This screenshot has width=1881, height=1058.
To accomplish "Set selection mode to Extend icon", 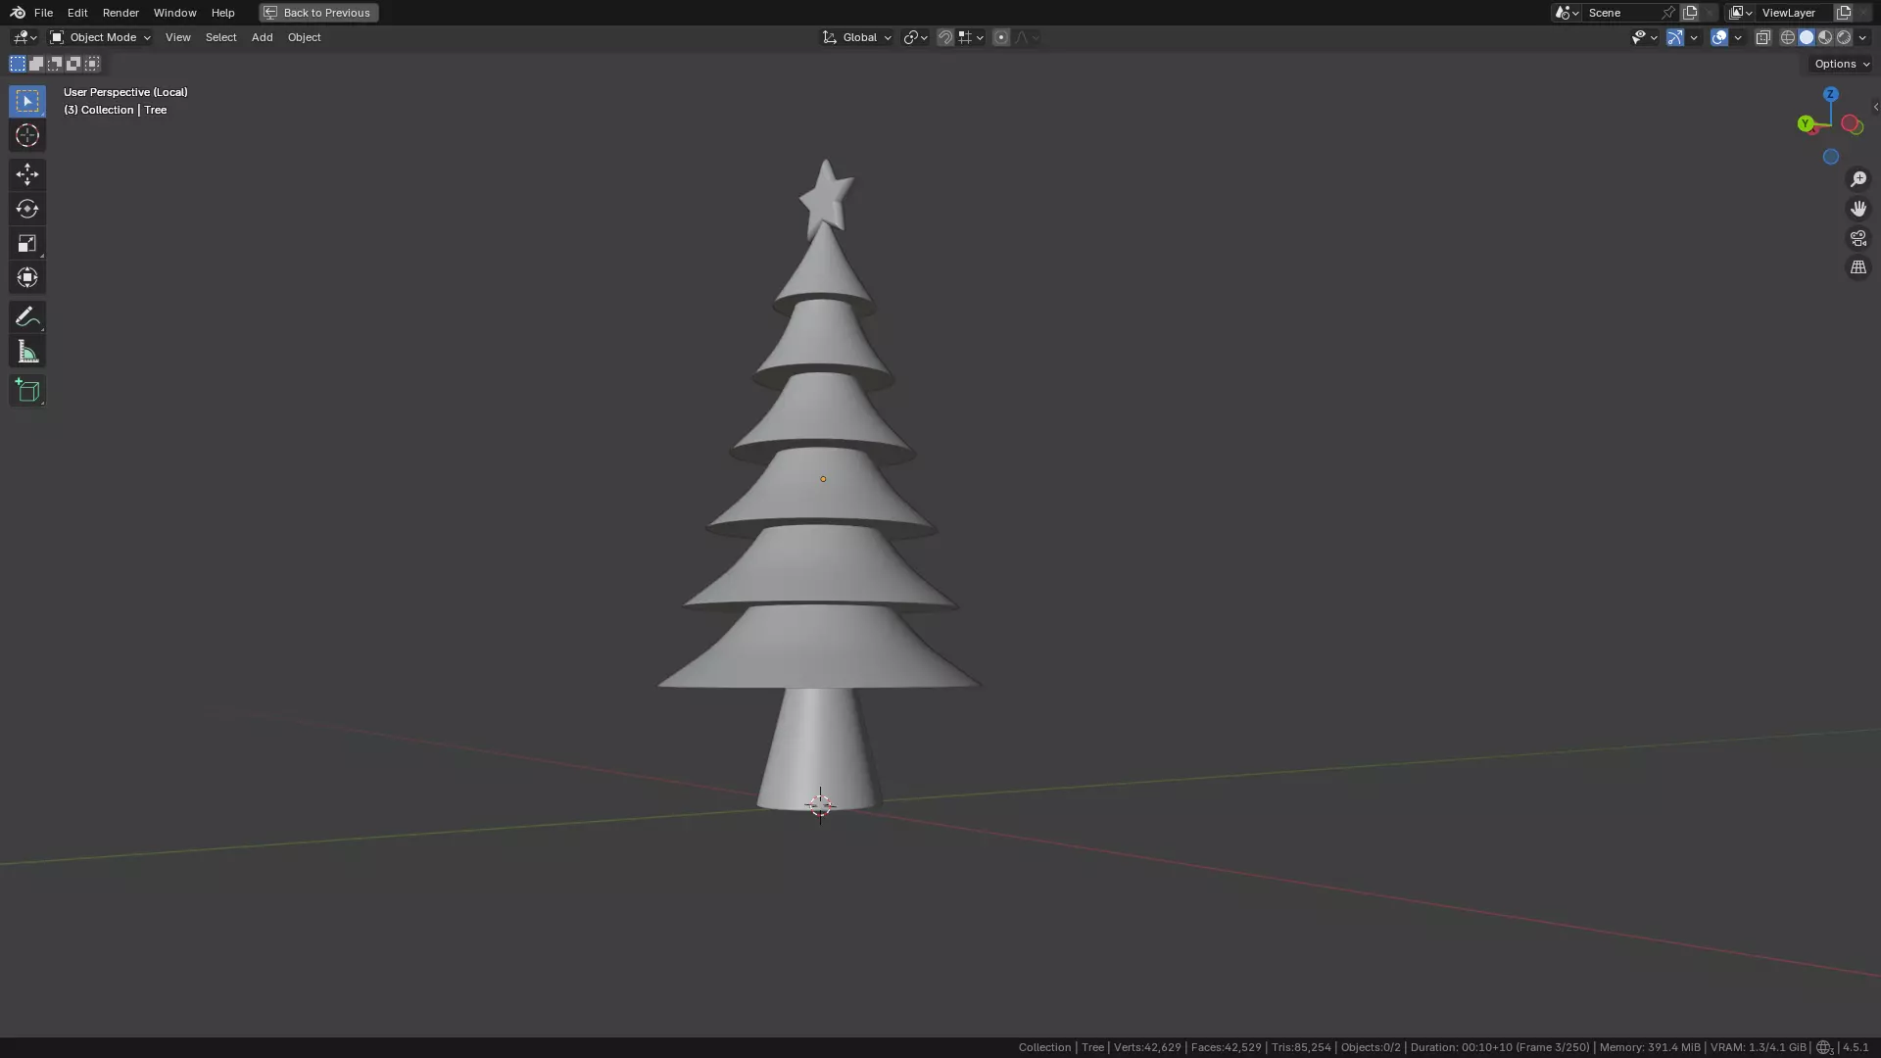I will click(x=36, y=64).
